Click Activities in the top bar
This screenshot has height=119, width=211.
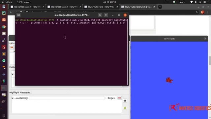pos(7,2)
